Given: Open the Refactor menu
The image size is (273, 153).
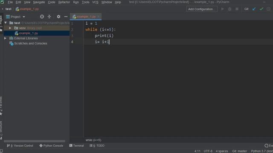Looking at the screenshot, I should (x=64, y=2).
